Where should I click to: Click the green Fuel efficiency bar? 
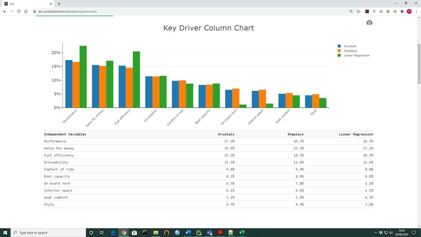point(136,79)
